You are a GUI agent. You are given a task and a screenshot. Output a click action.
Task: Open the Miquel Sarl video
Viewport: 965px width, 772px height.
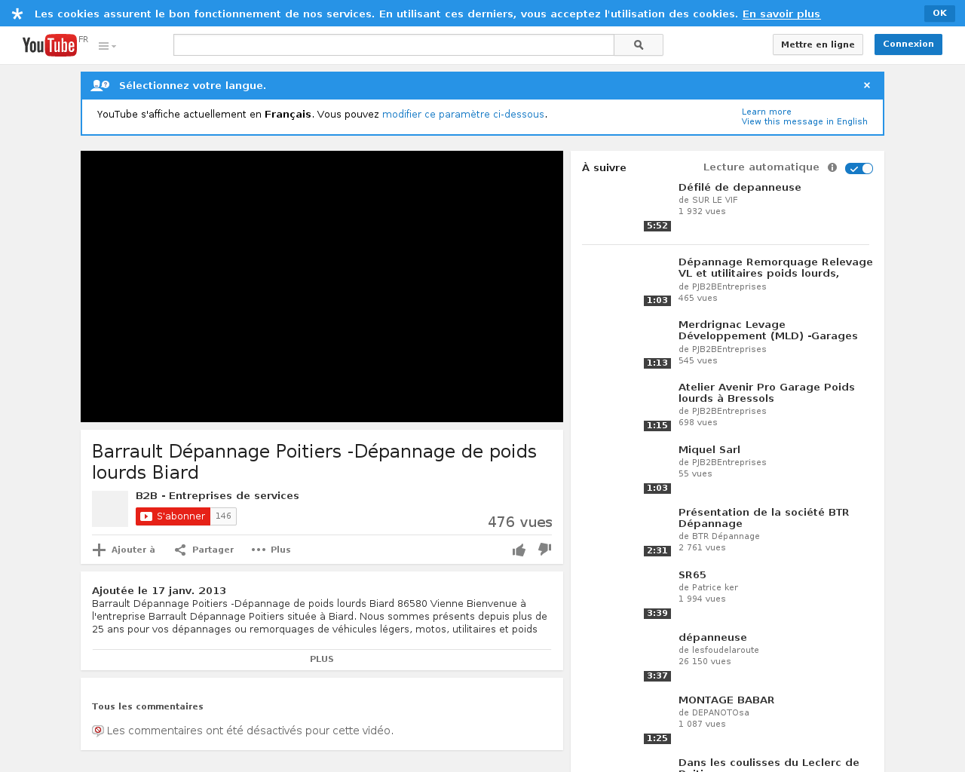tap(709, 450)
